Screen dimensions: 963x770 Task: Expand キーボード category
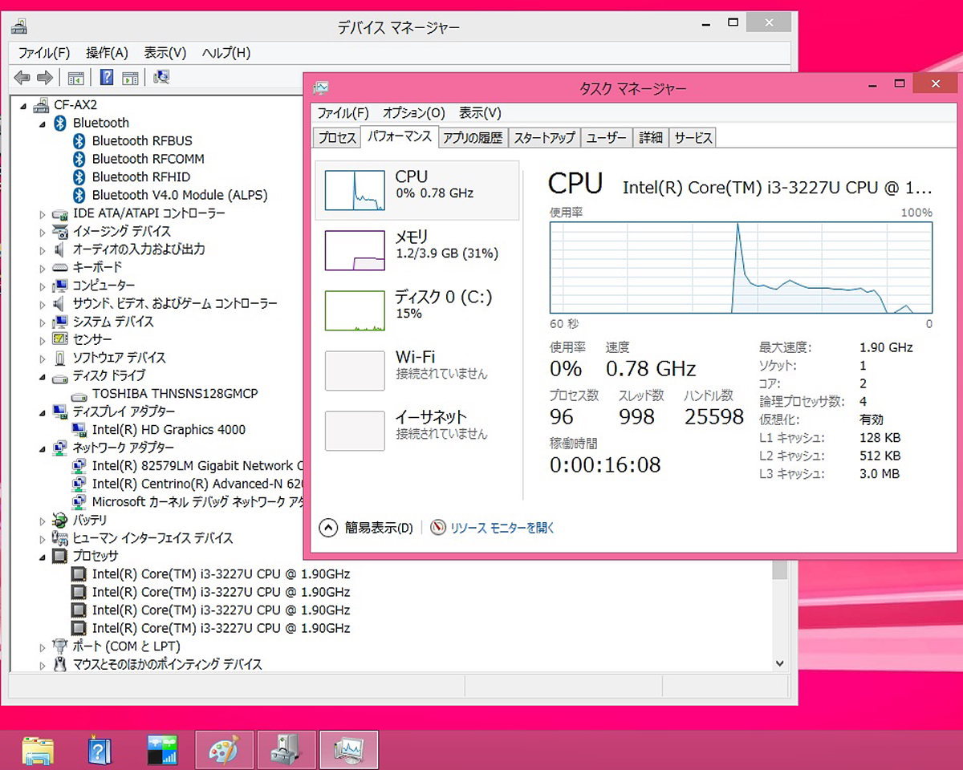coord(43,268)
